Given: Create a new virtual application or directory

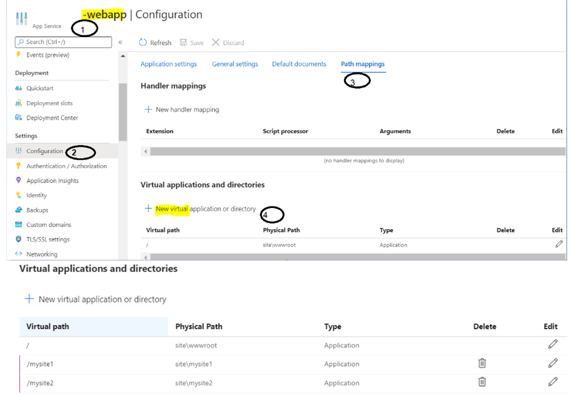Looking at the screenshot, I should pos(205,208).
